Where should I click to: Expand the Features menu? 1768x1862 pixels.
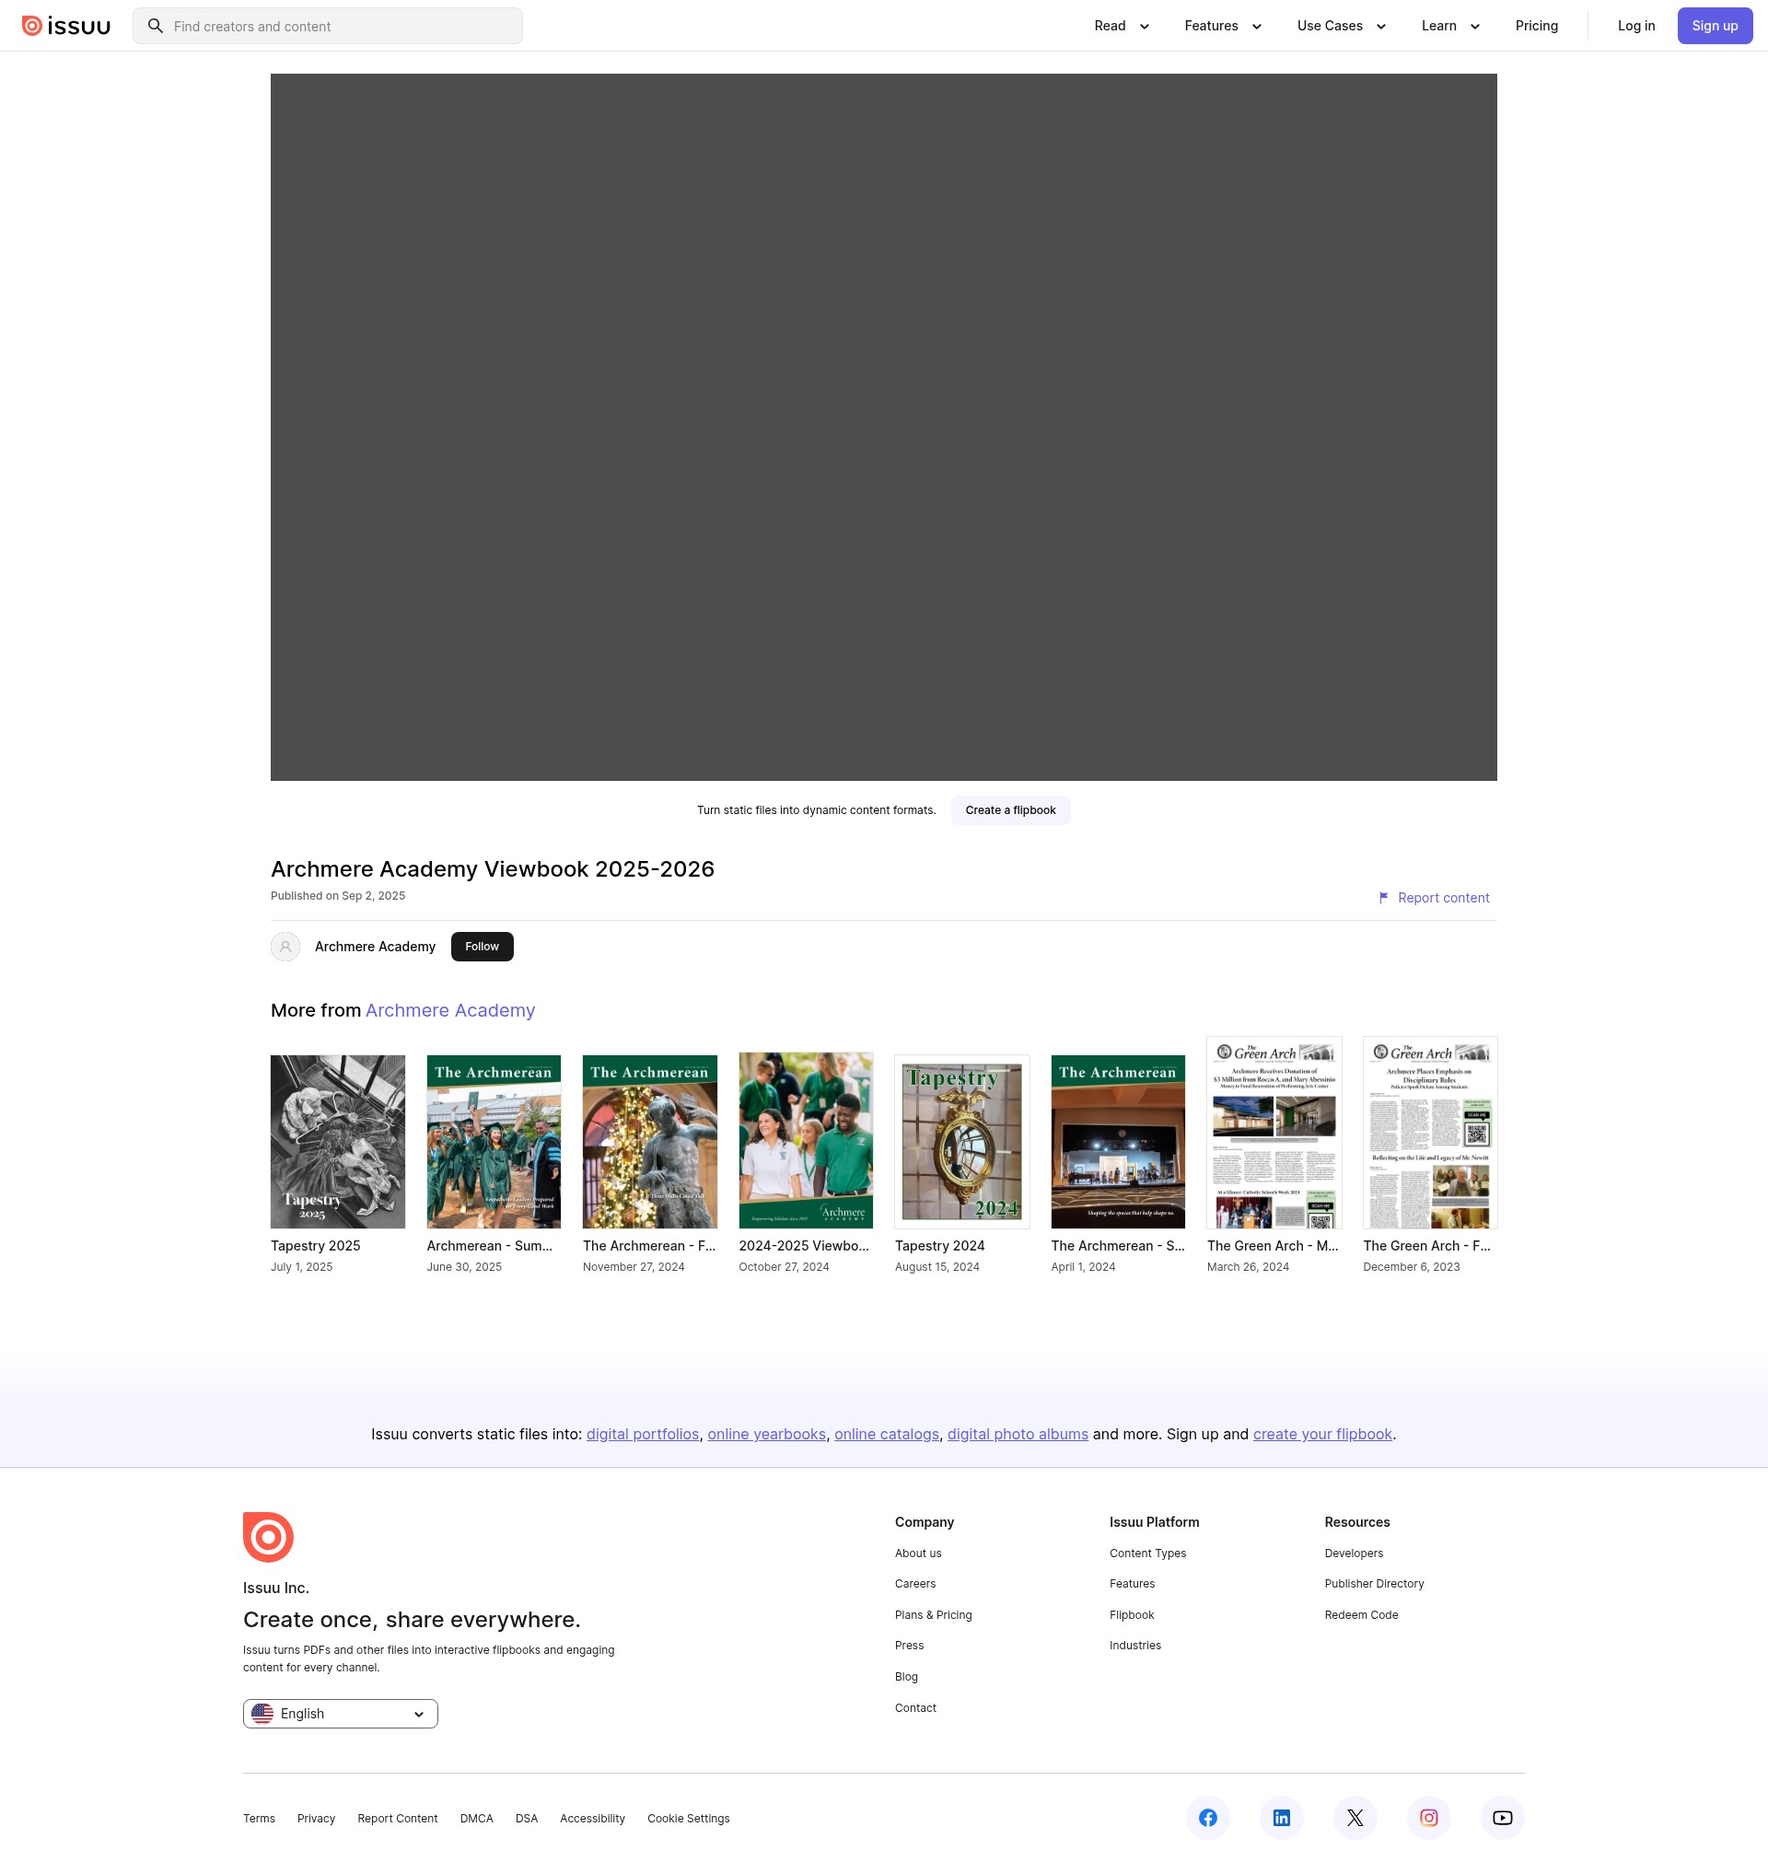click(1222, 26)
